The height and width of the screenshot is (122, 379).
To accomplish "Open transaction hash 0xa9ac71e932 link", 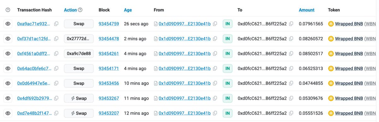I will 33,24.
